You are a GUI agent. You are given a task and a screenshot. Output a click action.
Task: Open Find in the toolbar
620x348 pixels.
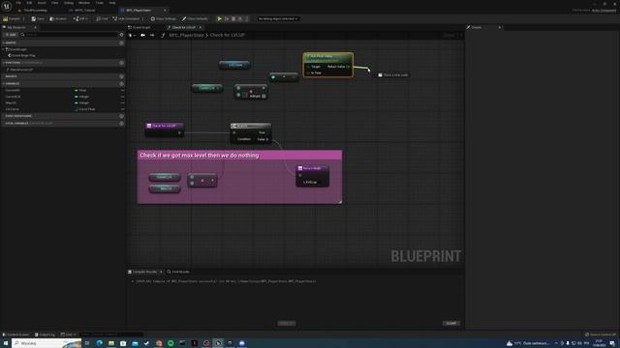(102, 18)
